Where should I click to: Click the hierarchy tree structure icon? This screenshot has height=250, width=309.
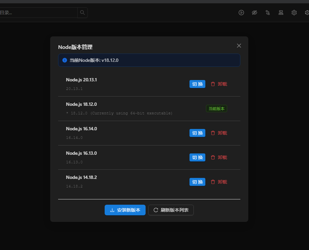(281, 13)
